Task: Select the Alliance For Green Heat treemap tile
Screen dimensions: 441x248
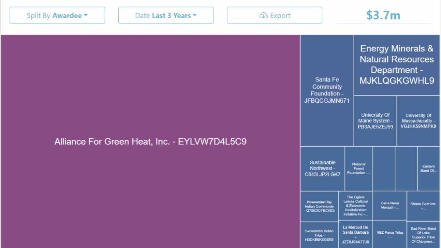Action: 150,142
